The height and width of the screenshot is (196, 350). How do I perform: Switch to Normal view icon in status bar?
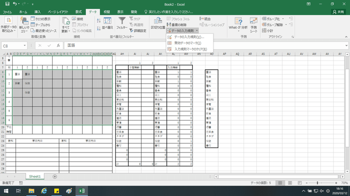280,183
